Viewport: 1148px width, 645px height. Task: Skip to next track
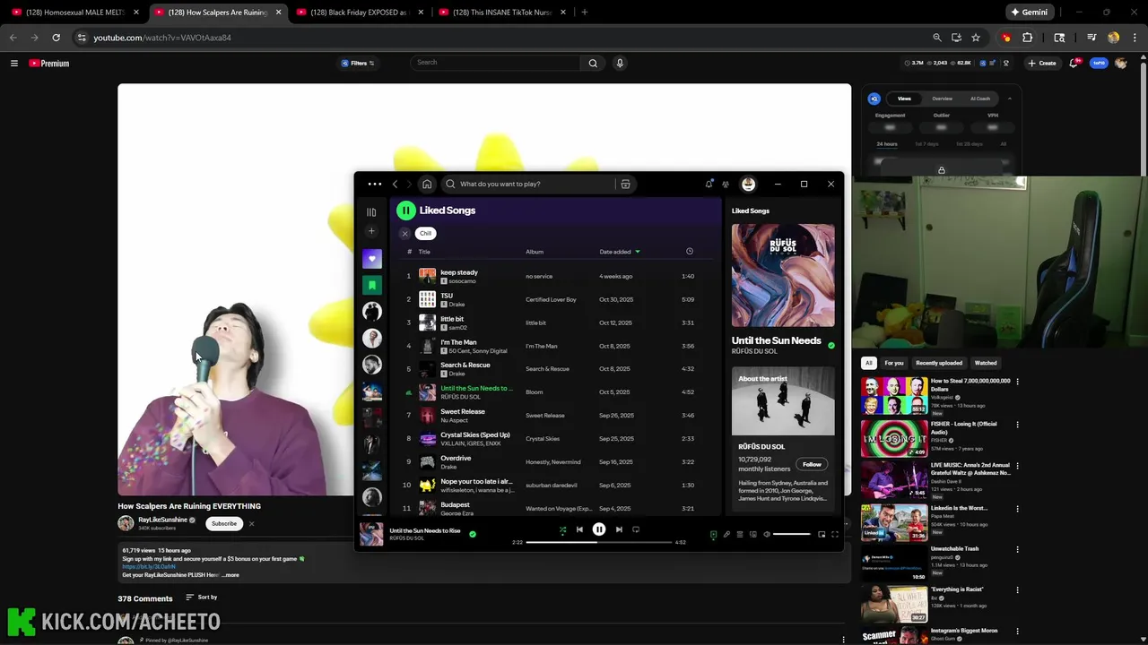pyautogui.click(x=619, y=529)
